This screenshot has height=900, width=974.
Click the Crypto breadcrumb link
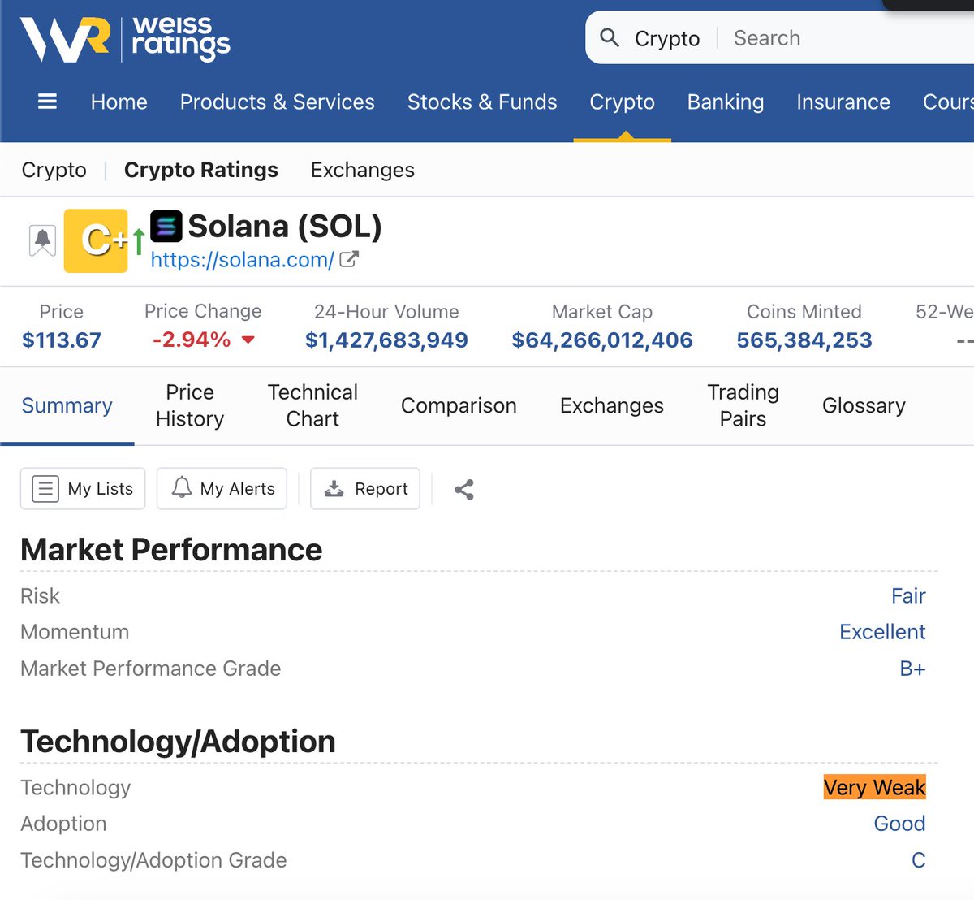pyautogui.click(x=54, y=170)
